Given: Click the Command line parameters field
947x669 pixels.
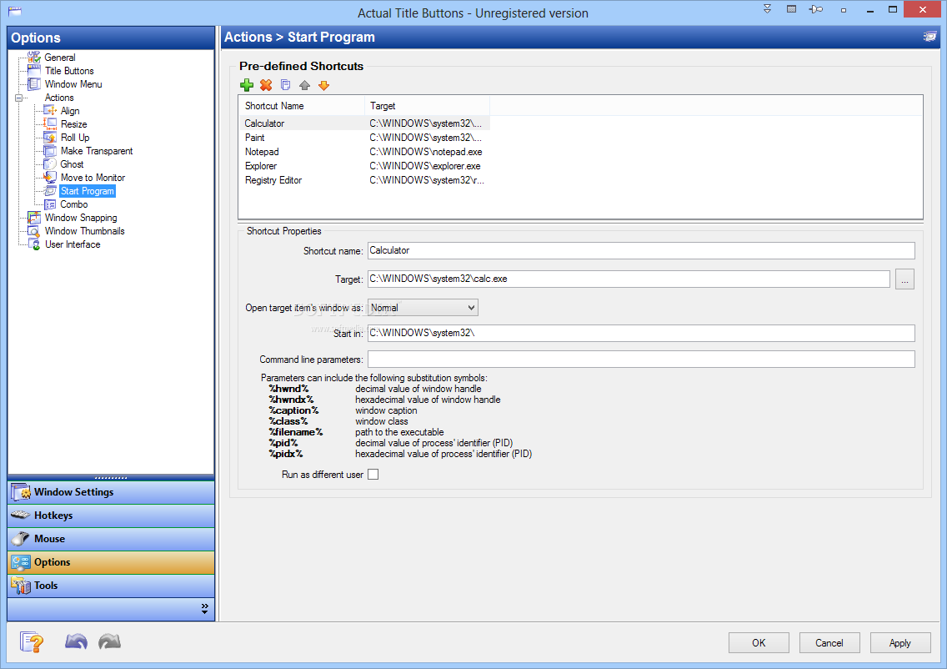Looking at the screenshot, I should click(x=641, y=359).
